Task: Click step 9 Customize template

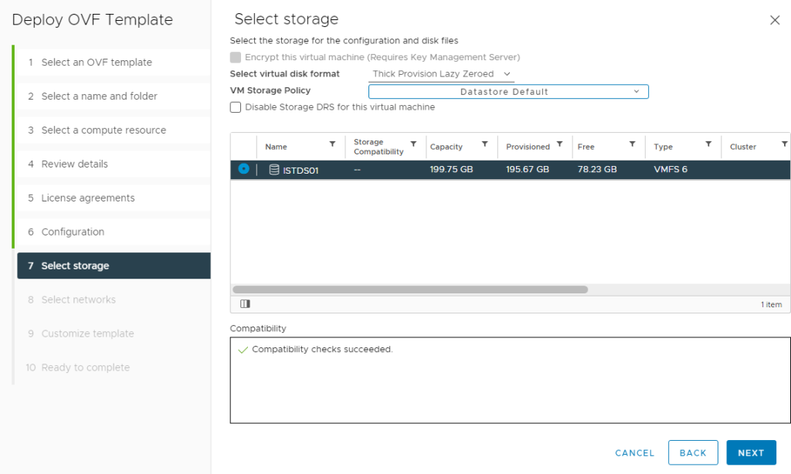Action: click(114, 333)
